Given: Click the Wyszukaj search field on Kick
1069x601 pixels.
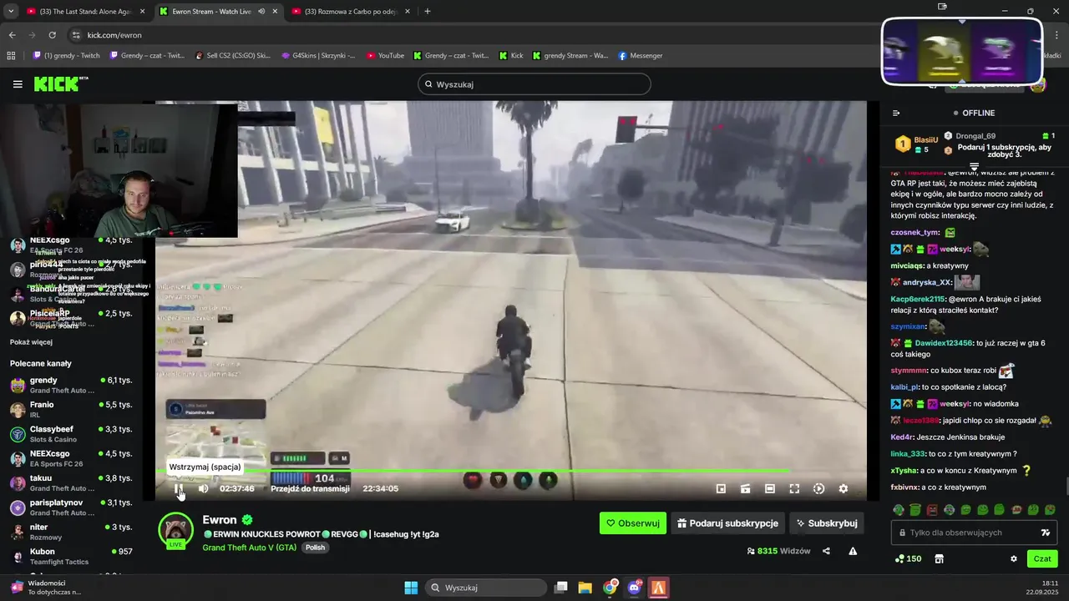Looking at the screenshot, I should click(534, 84).
